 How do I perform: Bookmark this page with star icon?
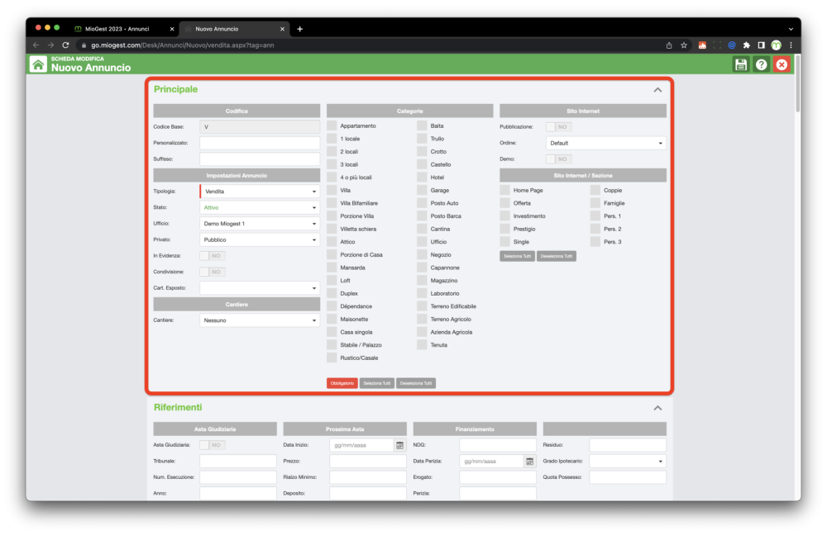point(684,45)
